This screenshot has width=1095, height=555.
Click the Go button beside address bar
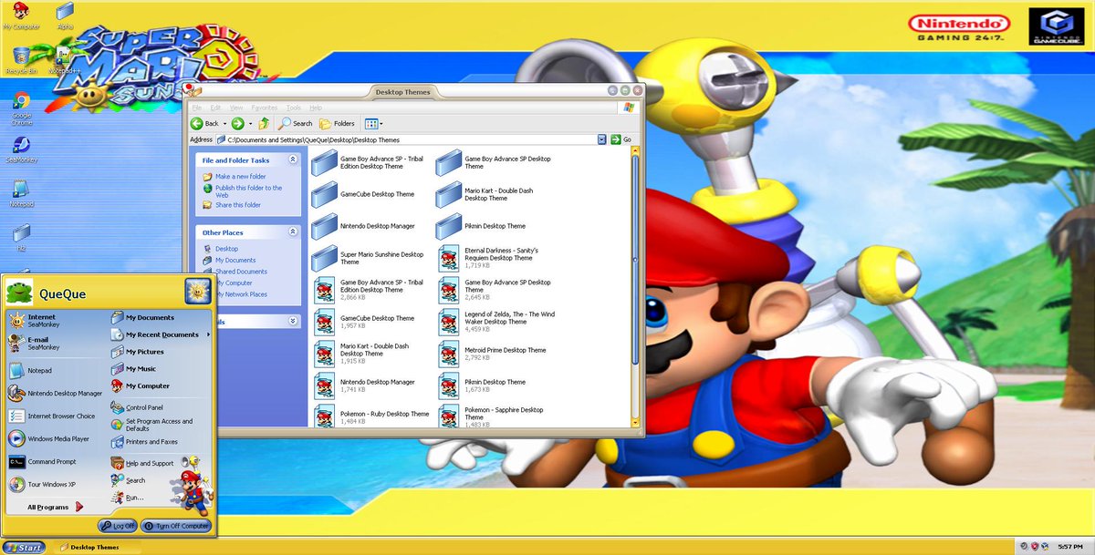620,139
